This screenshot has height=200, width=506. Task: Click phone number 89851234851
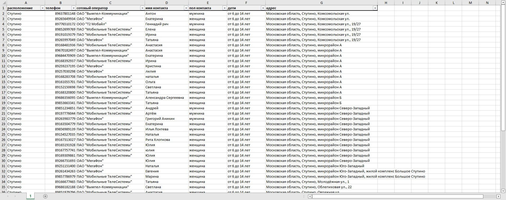(60, 108)
